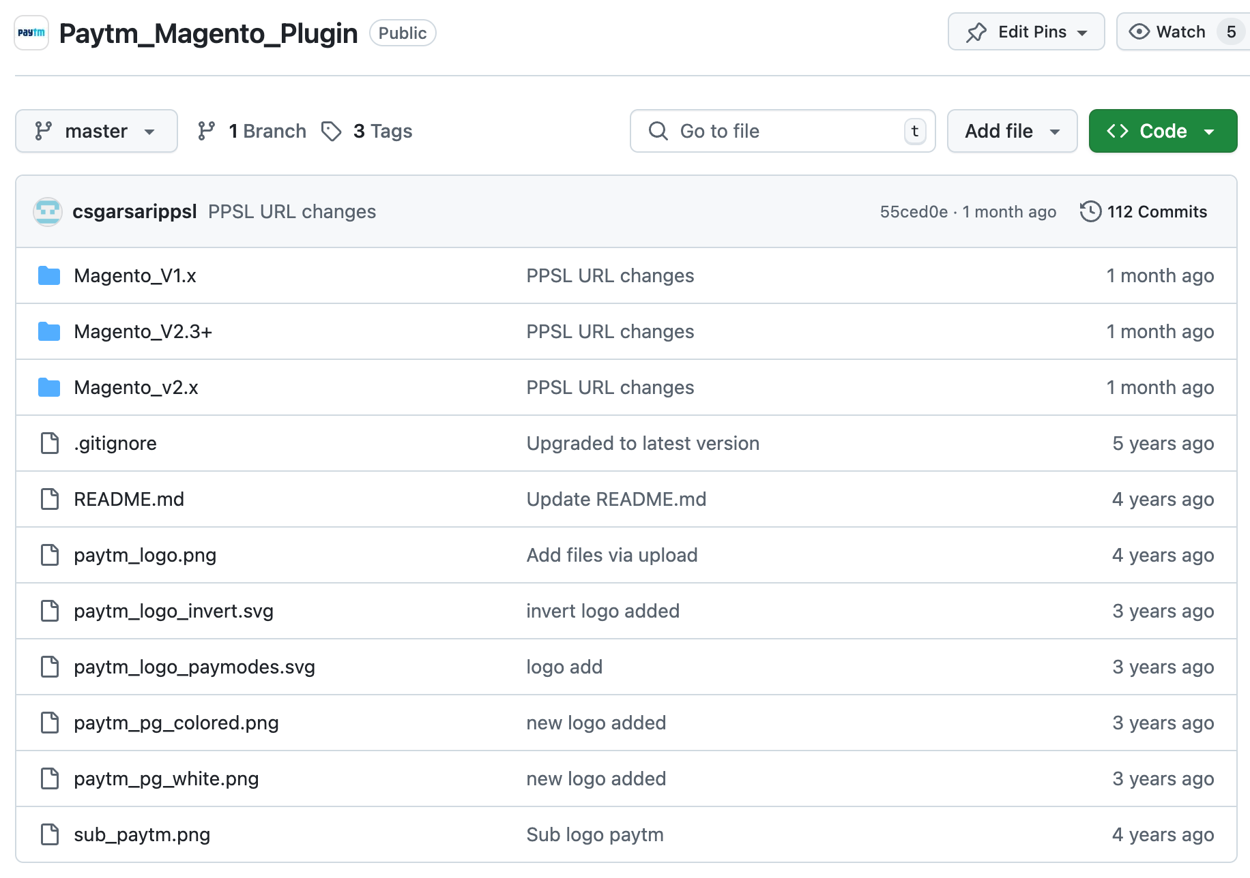Click the git branch icon beside master
1250x878 pixels.
point(44,131)
